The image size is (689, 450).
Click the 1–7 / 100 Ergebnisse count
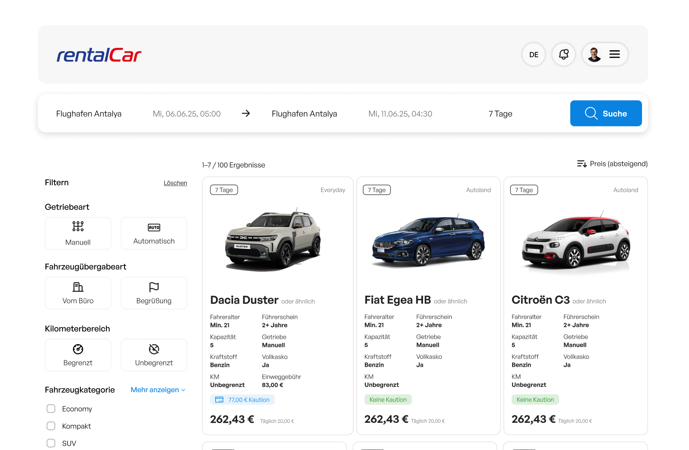233,165
